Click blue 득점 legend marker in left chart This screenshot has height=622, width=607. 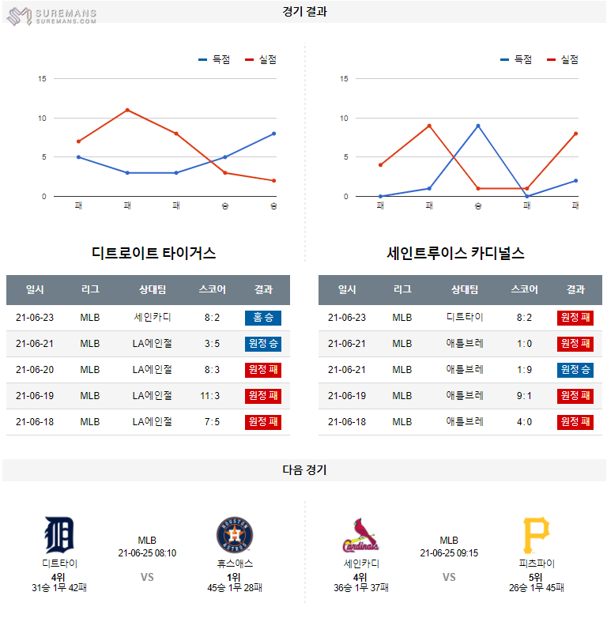click(x=203, y=59)
